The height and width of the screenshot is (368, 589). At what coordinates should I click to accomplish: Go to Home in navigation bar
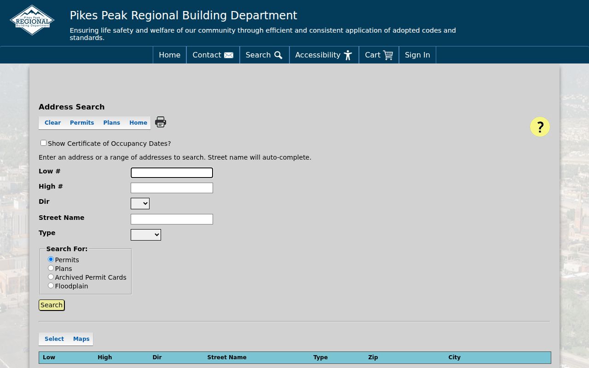(169, 55)
